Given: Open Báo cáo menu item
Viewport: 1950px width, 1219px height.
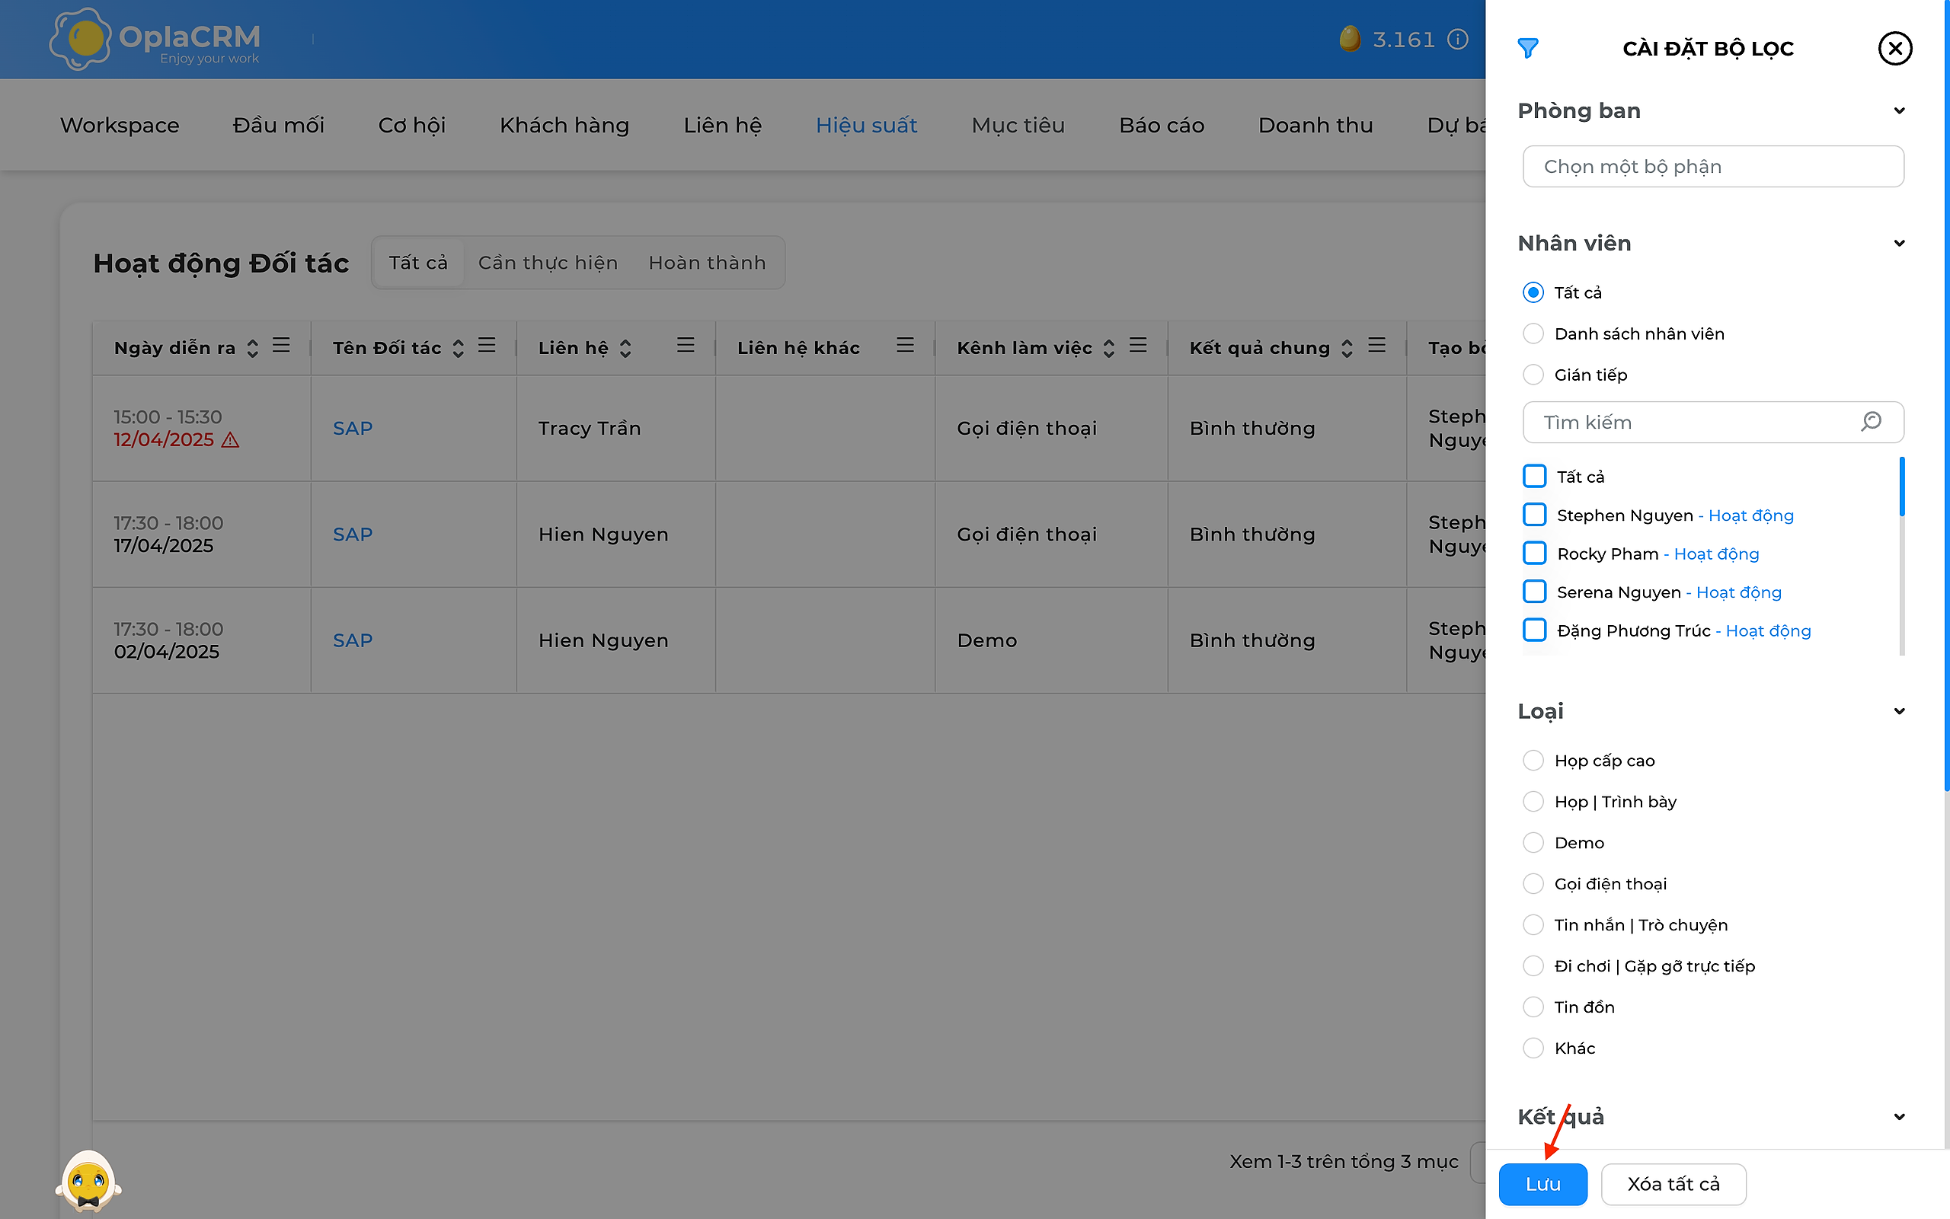Looking at the screenshot, I should coord(1162,125).
